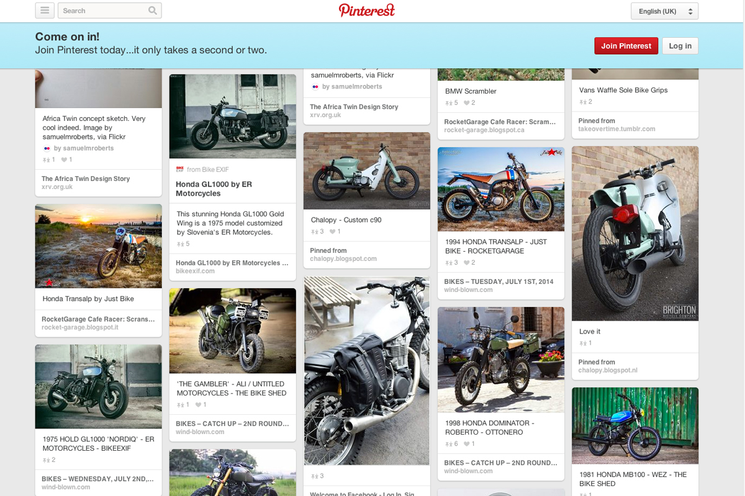Open the takeovertime.tumblr.com source link
The image size is (745, 496).
click(x=616, y=129)
